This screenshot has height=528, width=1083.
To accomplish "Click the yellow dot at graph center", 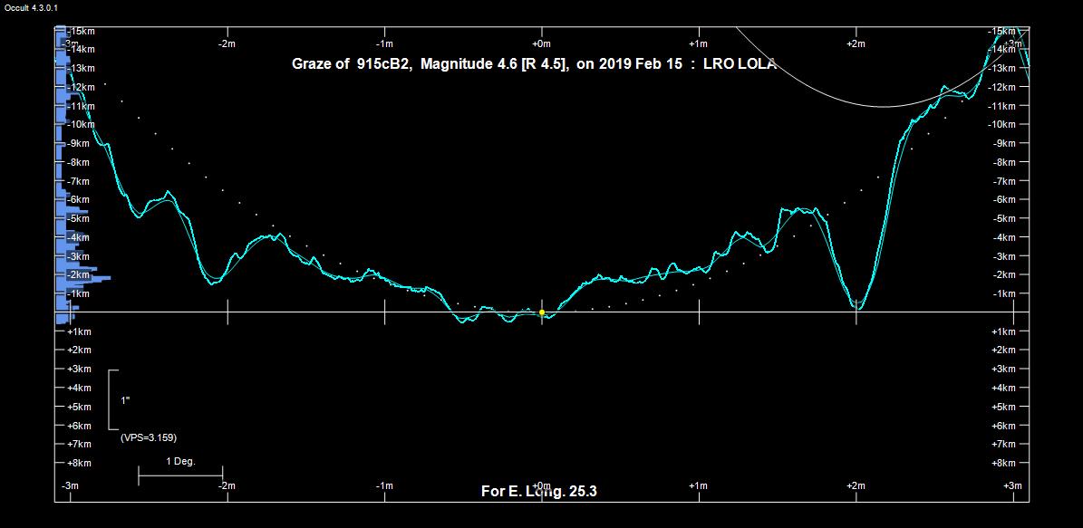I will 542,312.
